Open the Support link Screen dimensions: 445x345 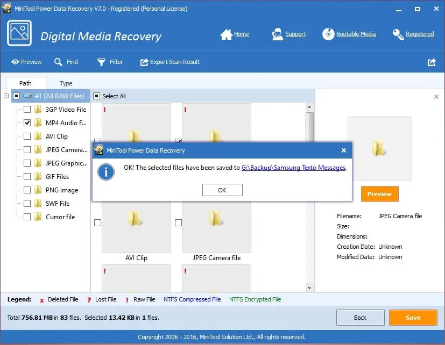(x=295, y=34)
